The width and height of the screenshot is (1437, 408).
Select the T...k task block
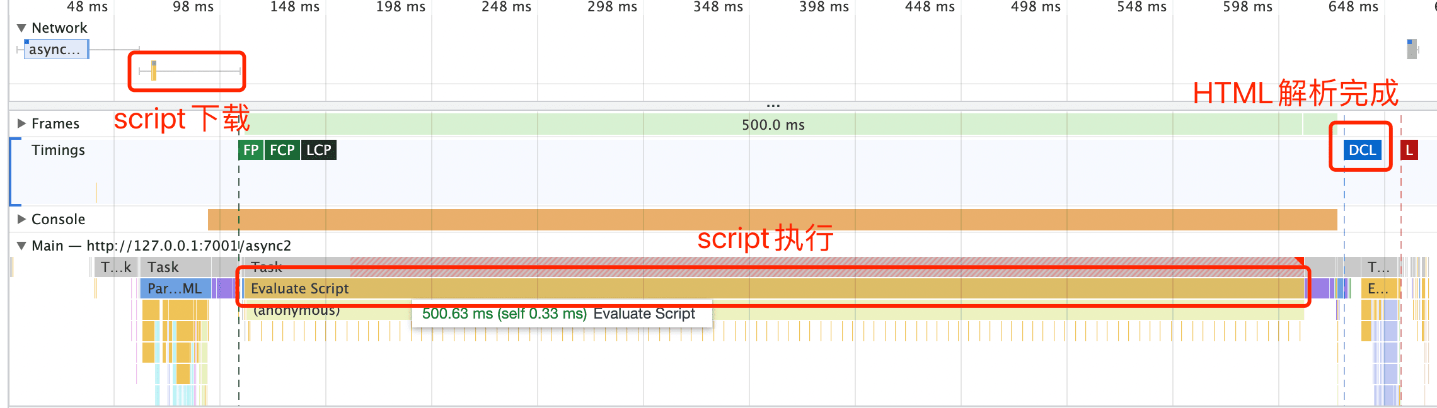[116, 267]
